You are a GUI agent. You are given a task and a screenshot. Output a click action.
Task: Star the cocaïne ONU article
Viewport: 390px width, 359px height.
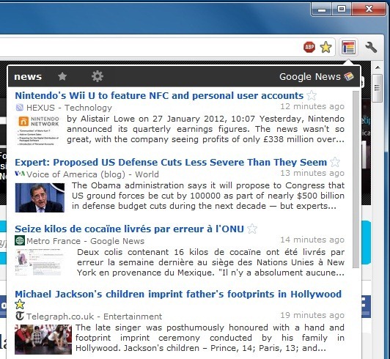pyautogui.click(x=252, y=229)
